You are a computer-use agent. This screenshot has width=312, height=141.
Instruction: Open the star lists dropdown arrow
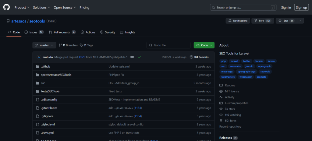pos(300,21)
